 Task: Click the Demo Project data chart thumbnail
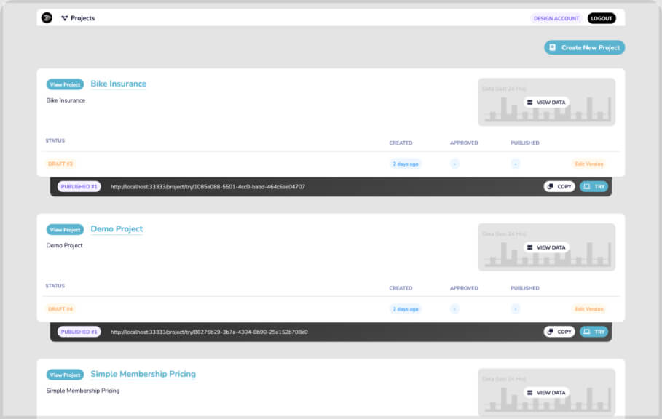coord(546,247)
